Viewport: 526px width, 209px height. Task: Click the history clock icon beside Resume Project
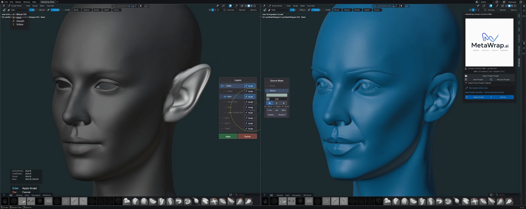coord(491,80)
